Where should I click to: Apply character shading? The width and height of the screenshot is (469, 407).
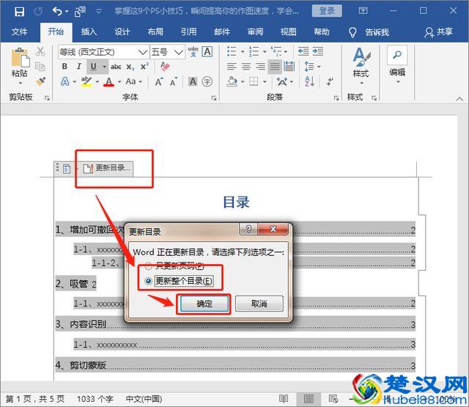click(x=193, y=81)
